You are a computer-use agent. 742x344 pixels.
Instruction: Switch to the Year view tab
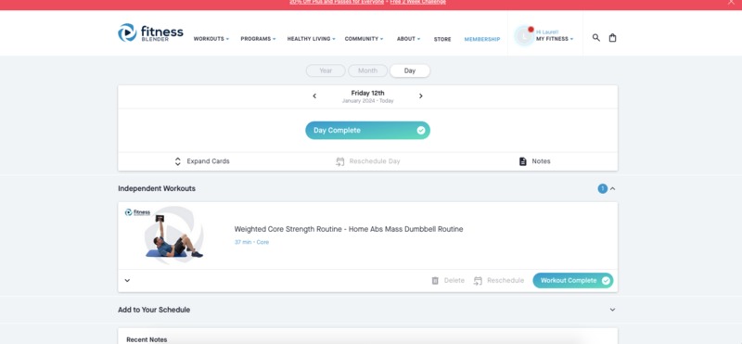326,71
